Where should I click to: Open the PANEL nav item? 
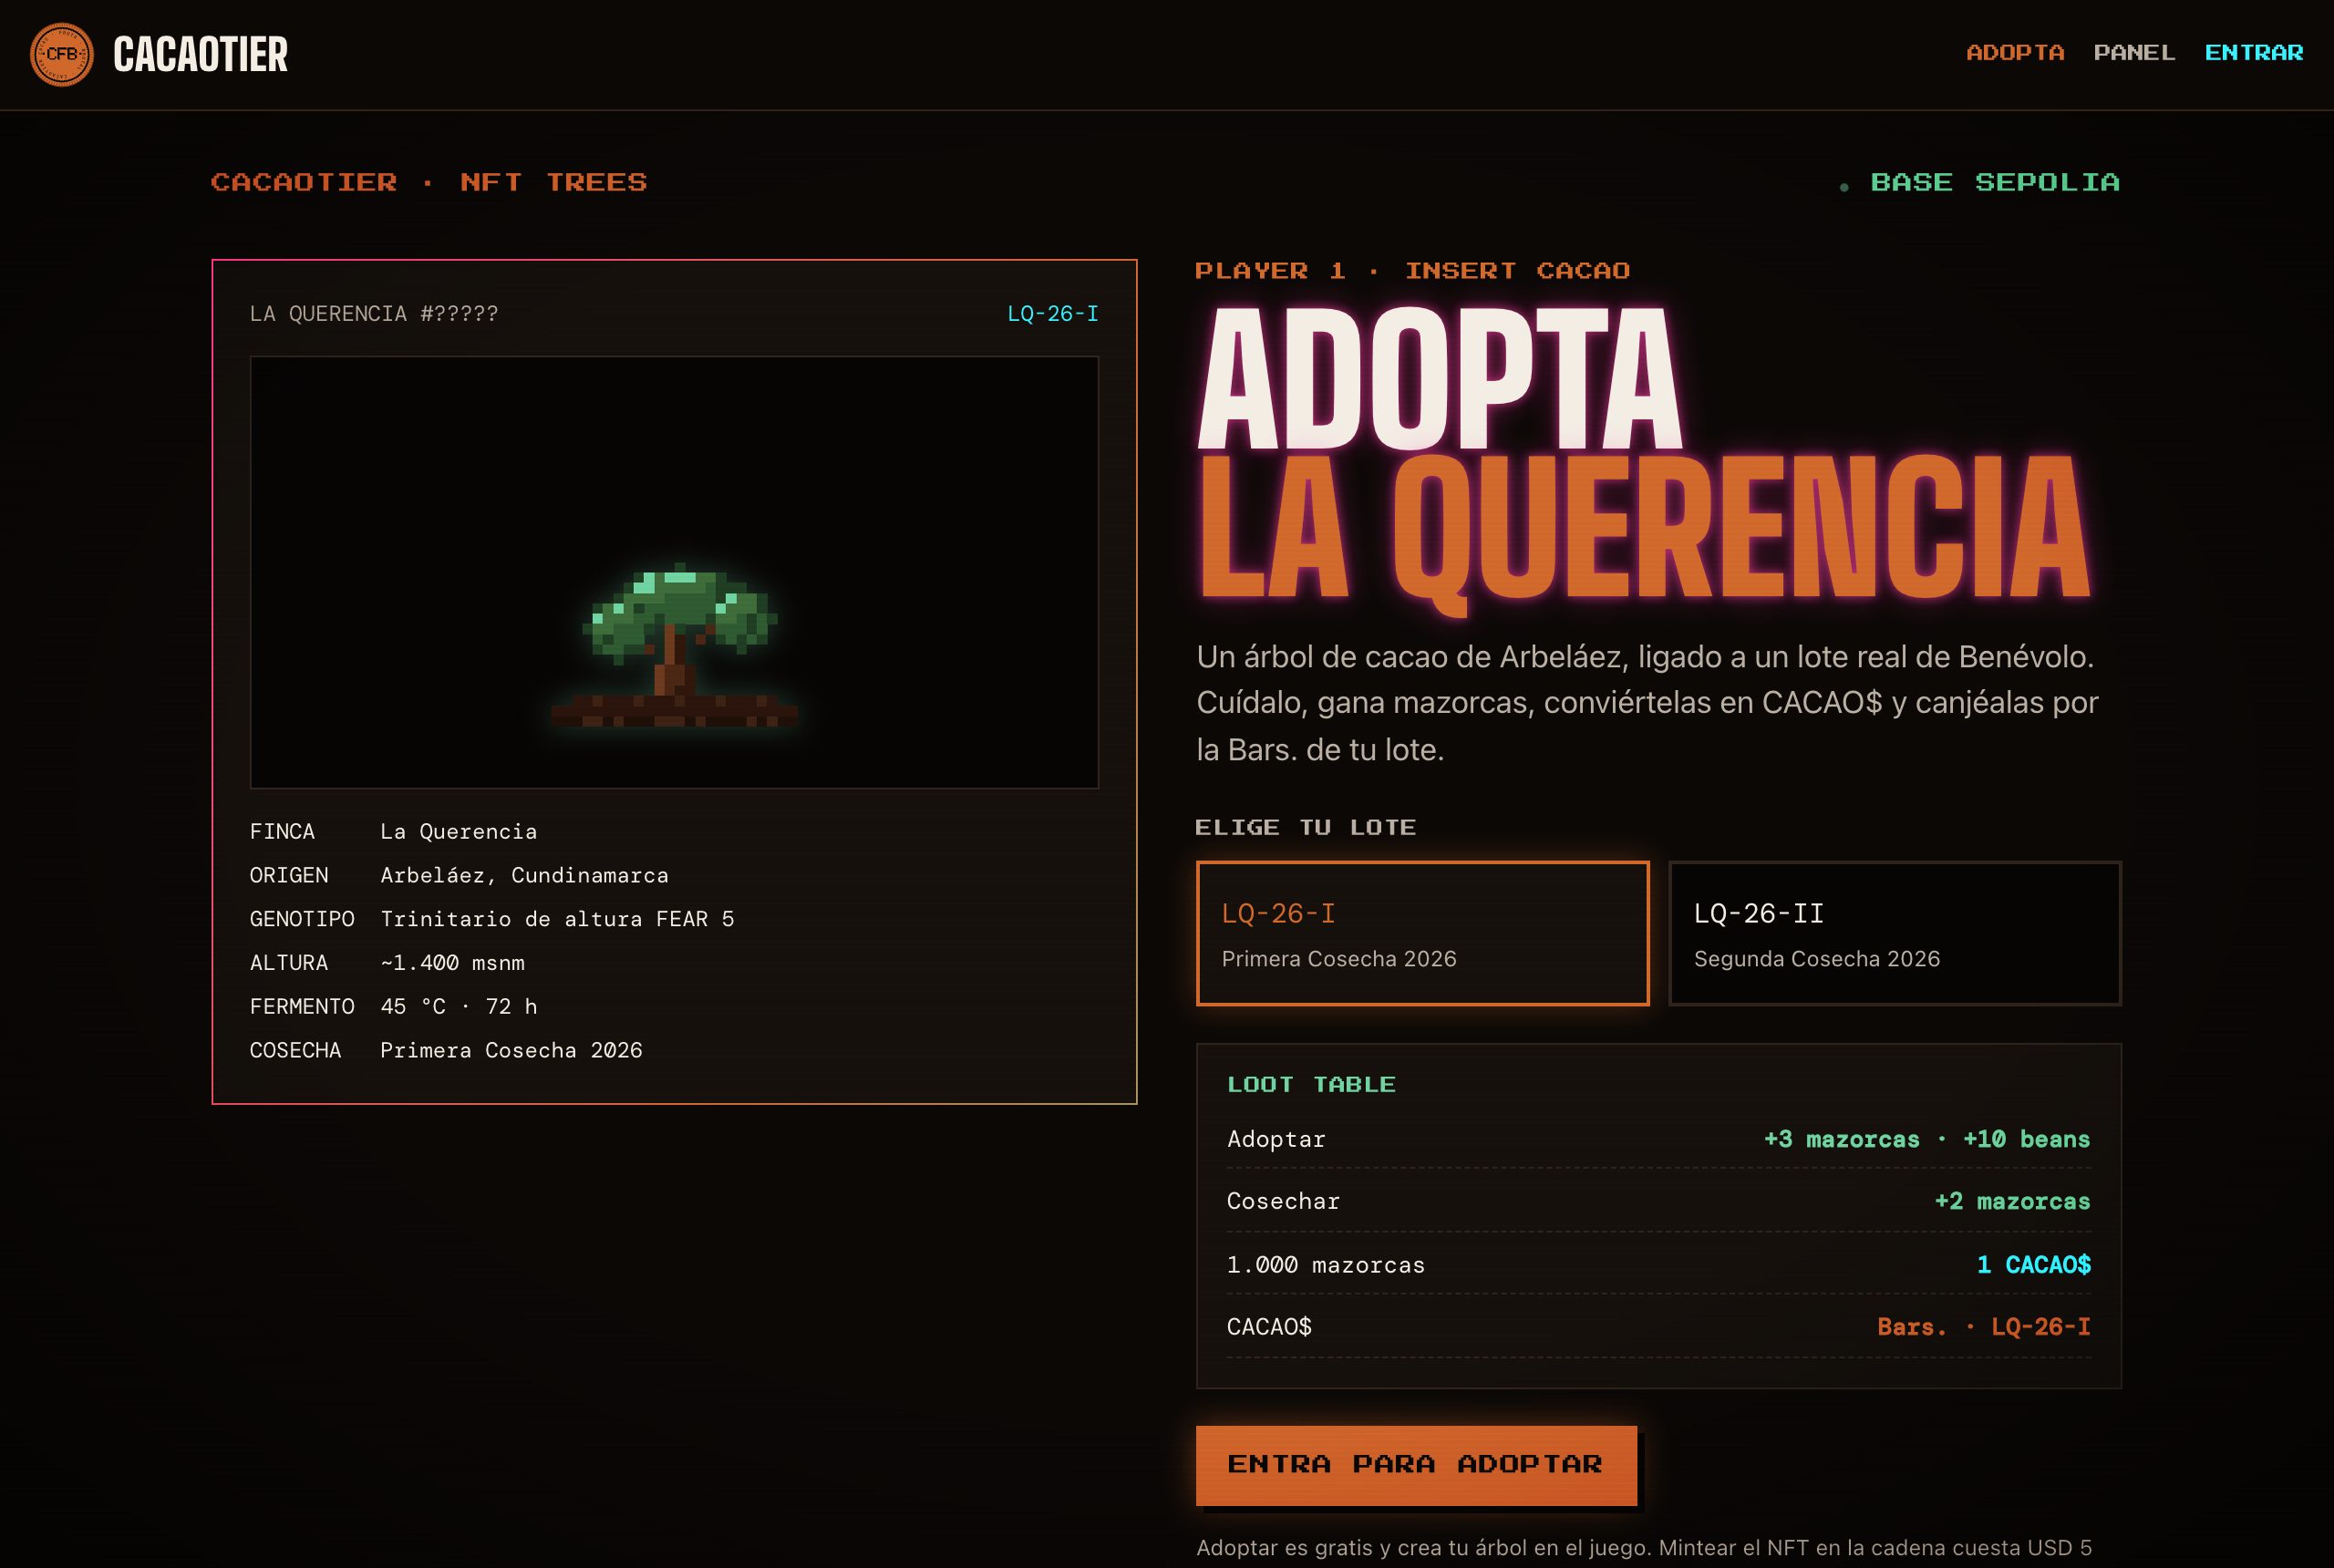click(x=2134, y=53)
